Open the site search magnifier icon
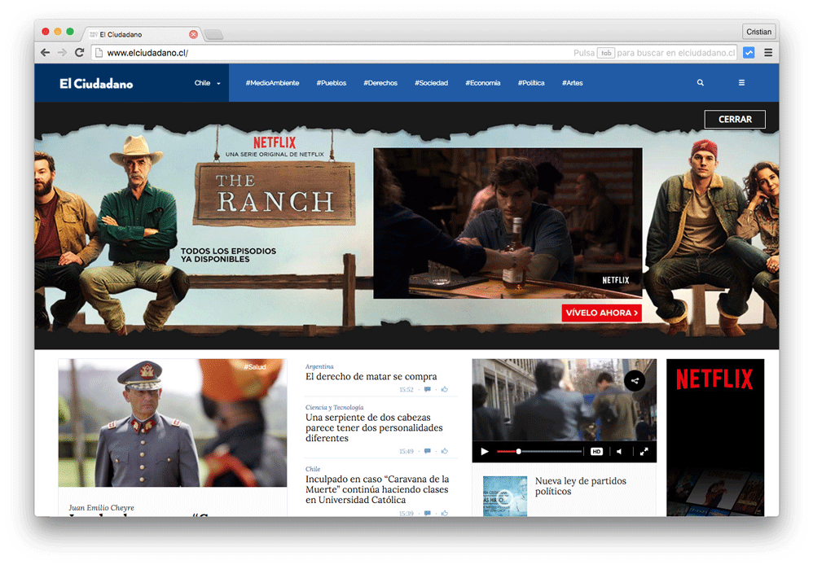813x565 pixels. (701, 82)
